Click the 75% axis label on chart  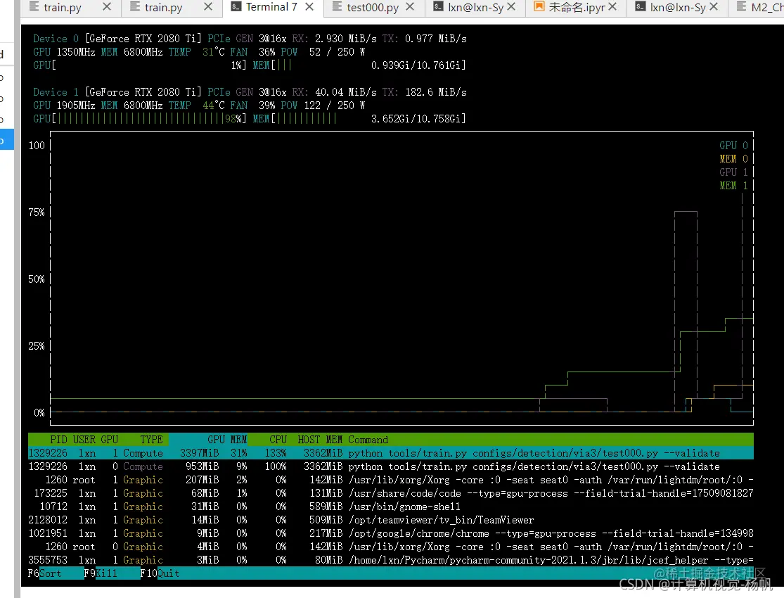tap(37, 212)
